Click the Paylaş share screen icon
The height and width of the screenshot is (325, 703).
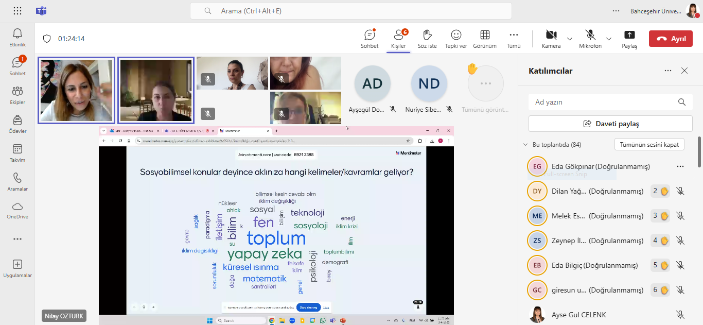pos(629,35)
